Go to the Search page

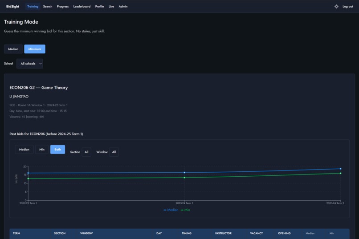click(x=48, y=6)
